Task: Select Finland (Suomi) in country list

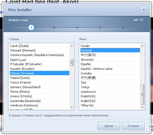Action: (39, 78)
